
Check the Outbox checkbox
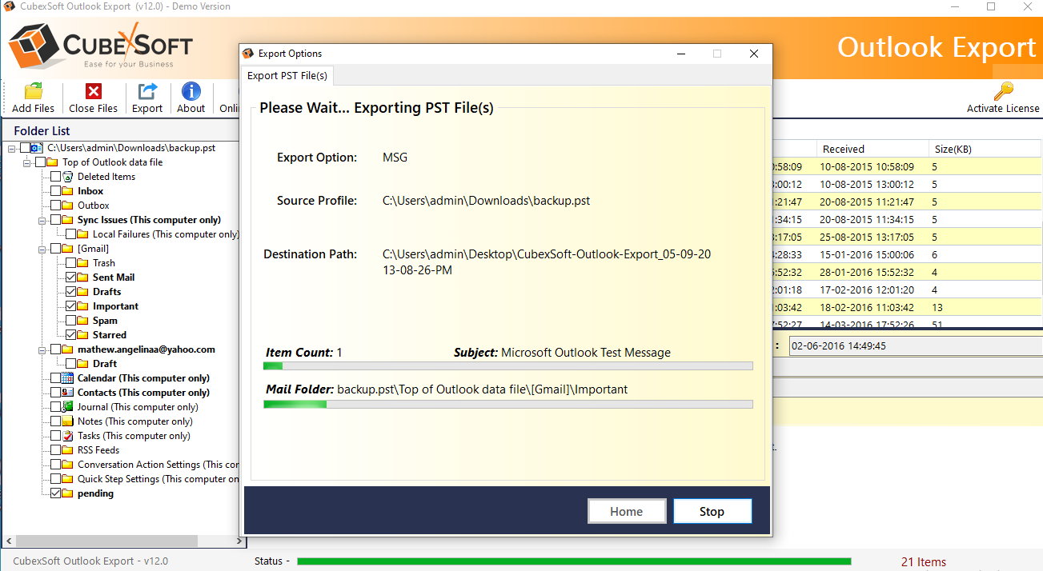click(55, 206)
